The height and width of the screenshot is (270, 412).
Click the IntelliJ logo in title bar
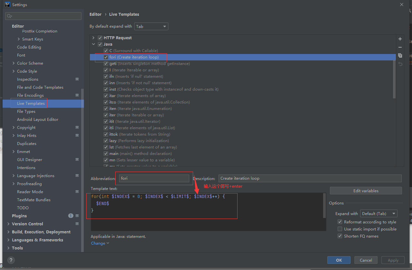pos(7,4)
